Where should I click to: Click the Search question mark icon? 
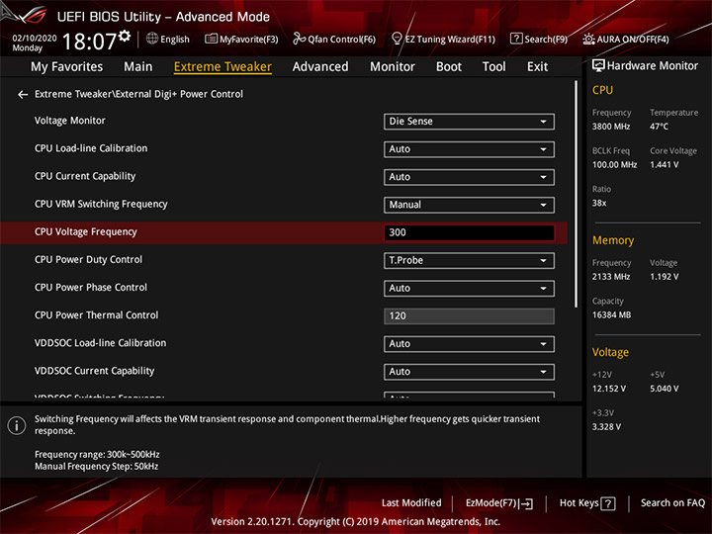(516, 39)
